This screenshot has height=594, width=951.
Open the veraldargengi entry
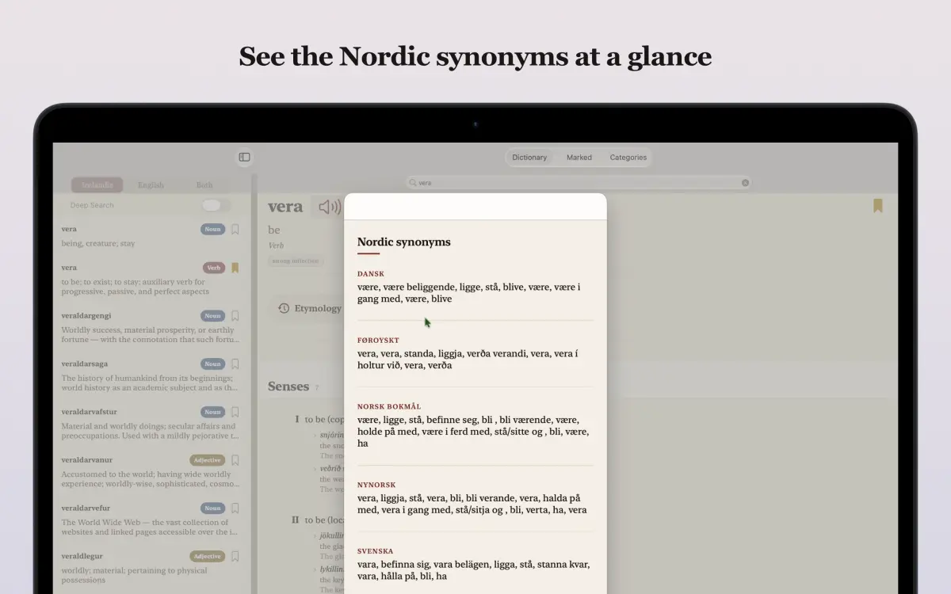click(151, 328)
